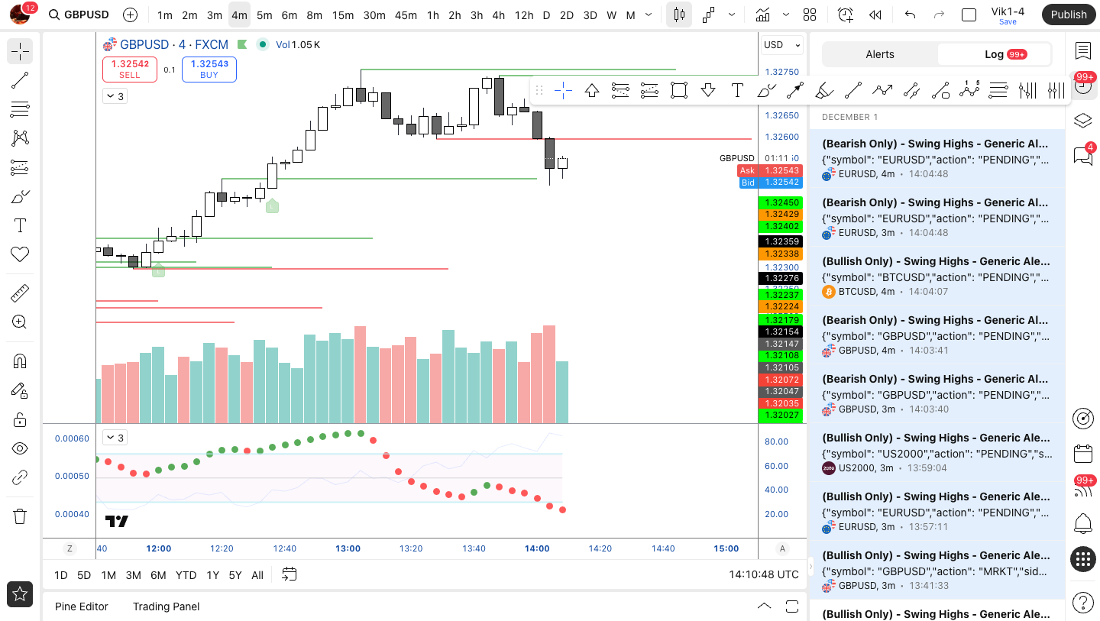1100x621 pixels.
Task: Open notifications bell in right sidebar
Action: [x=1082, y=524]
